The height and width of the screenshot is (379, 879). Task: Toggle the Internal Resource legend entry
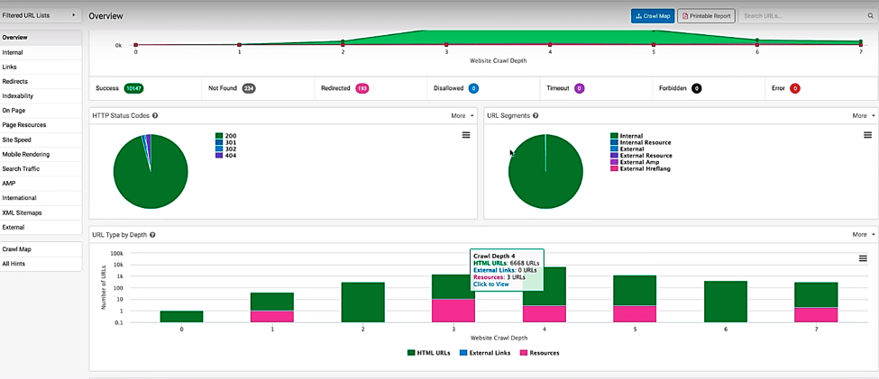click(x=641, y=143)
